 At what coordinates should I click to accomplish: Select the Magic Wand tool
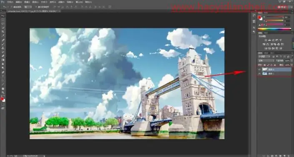click(x=3, y=28)
